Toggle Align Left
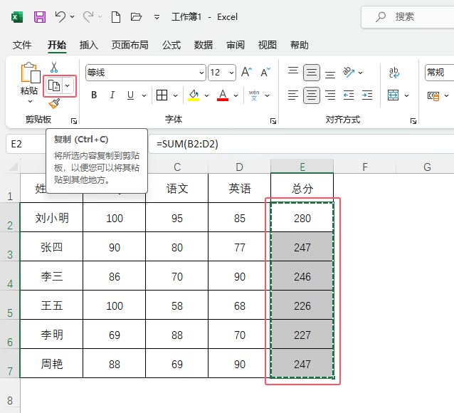Screen dimensions: 454x413 (293, 95)
